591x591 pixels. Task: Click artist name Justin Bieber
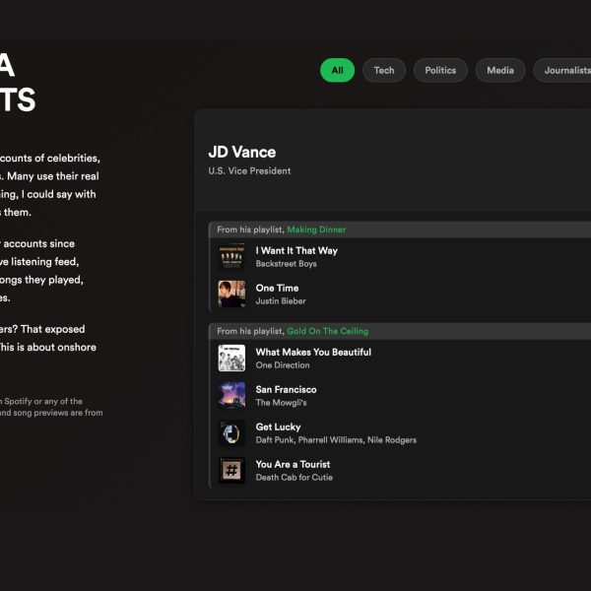point(281,301)
